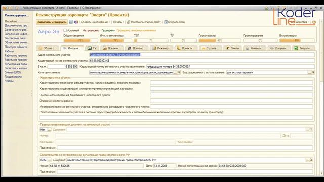Viewport: 324px width, 182px height.
Task: Click the Визуализация progress bar
Action: [297, 40]
